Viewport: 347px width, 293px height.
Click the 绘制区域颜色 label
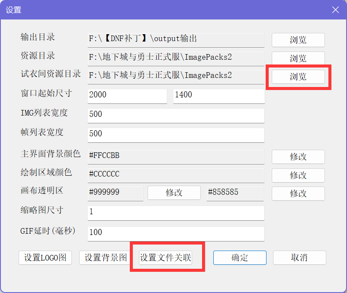(46, 172)
